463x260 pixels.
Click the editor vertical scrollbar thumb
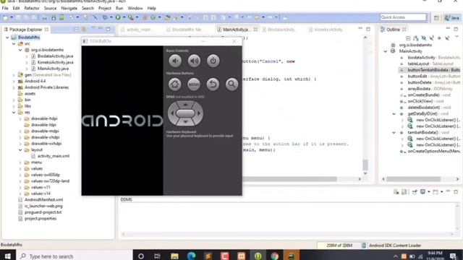[x=365, y=165]
